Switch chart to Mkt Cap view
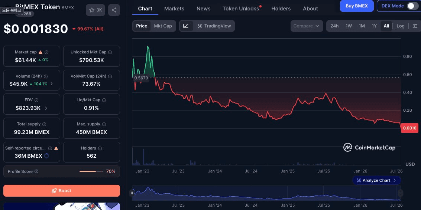Viewport: 421px width, 210px height. pos(163,26)
